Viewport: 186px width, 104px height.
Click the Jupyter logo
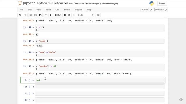coord(26,3)
